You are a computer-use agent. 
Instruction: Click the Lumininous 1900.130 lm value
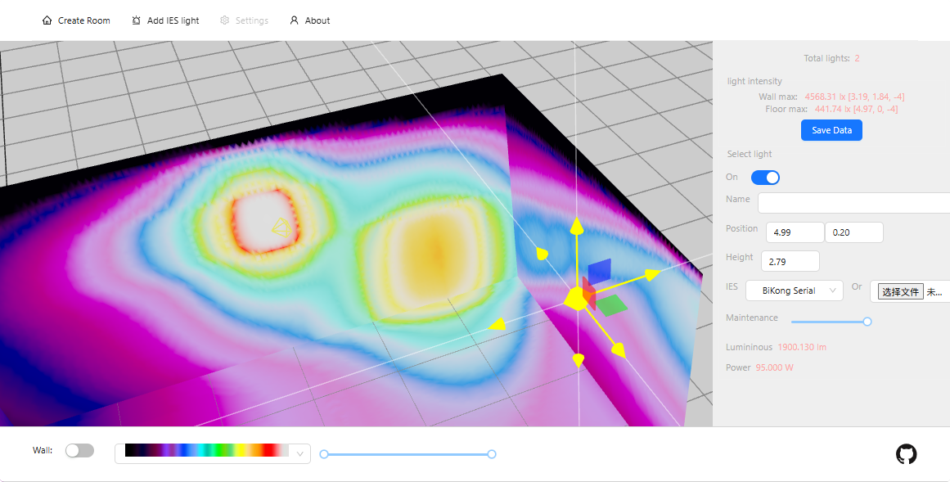(x=802, y=348)
